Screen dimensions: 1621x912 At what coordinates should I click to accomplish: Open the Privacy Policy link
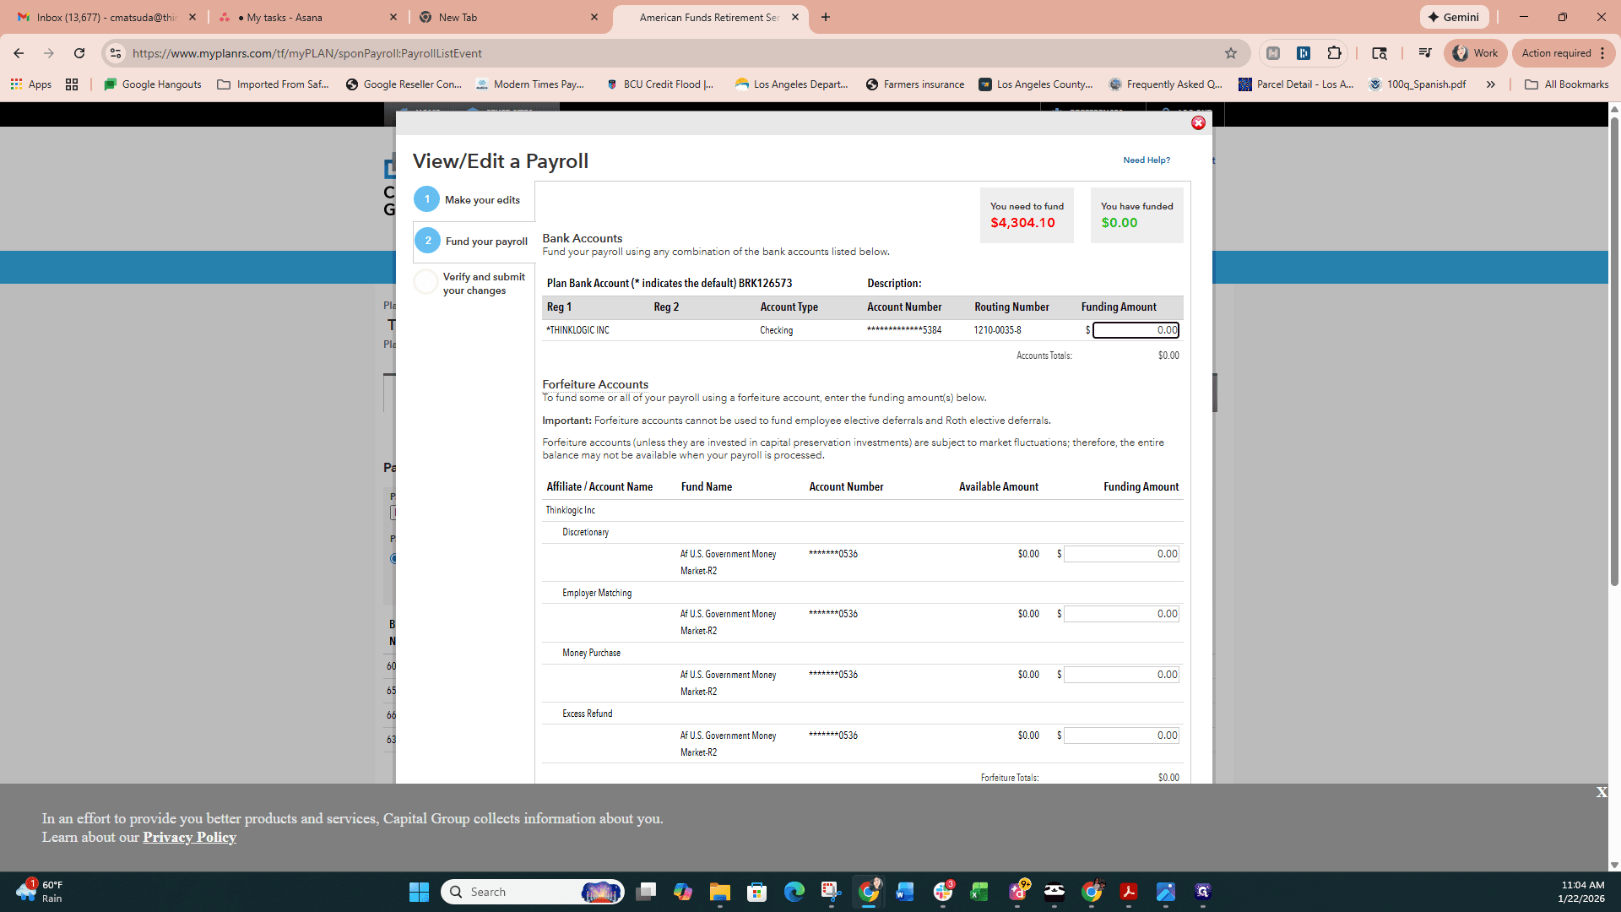click(x=189, y=838)
